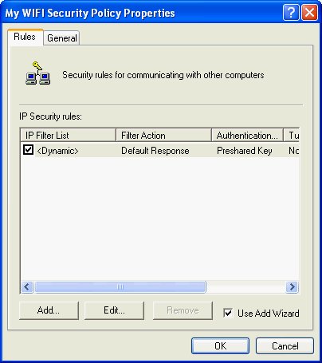Click the Authentication column header

coord(248,136)
